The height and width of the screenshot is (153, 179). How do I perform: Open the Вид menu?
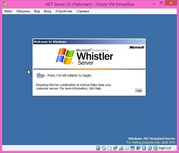tap(37, 11)
